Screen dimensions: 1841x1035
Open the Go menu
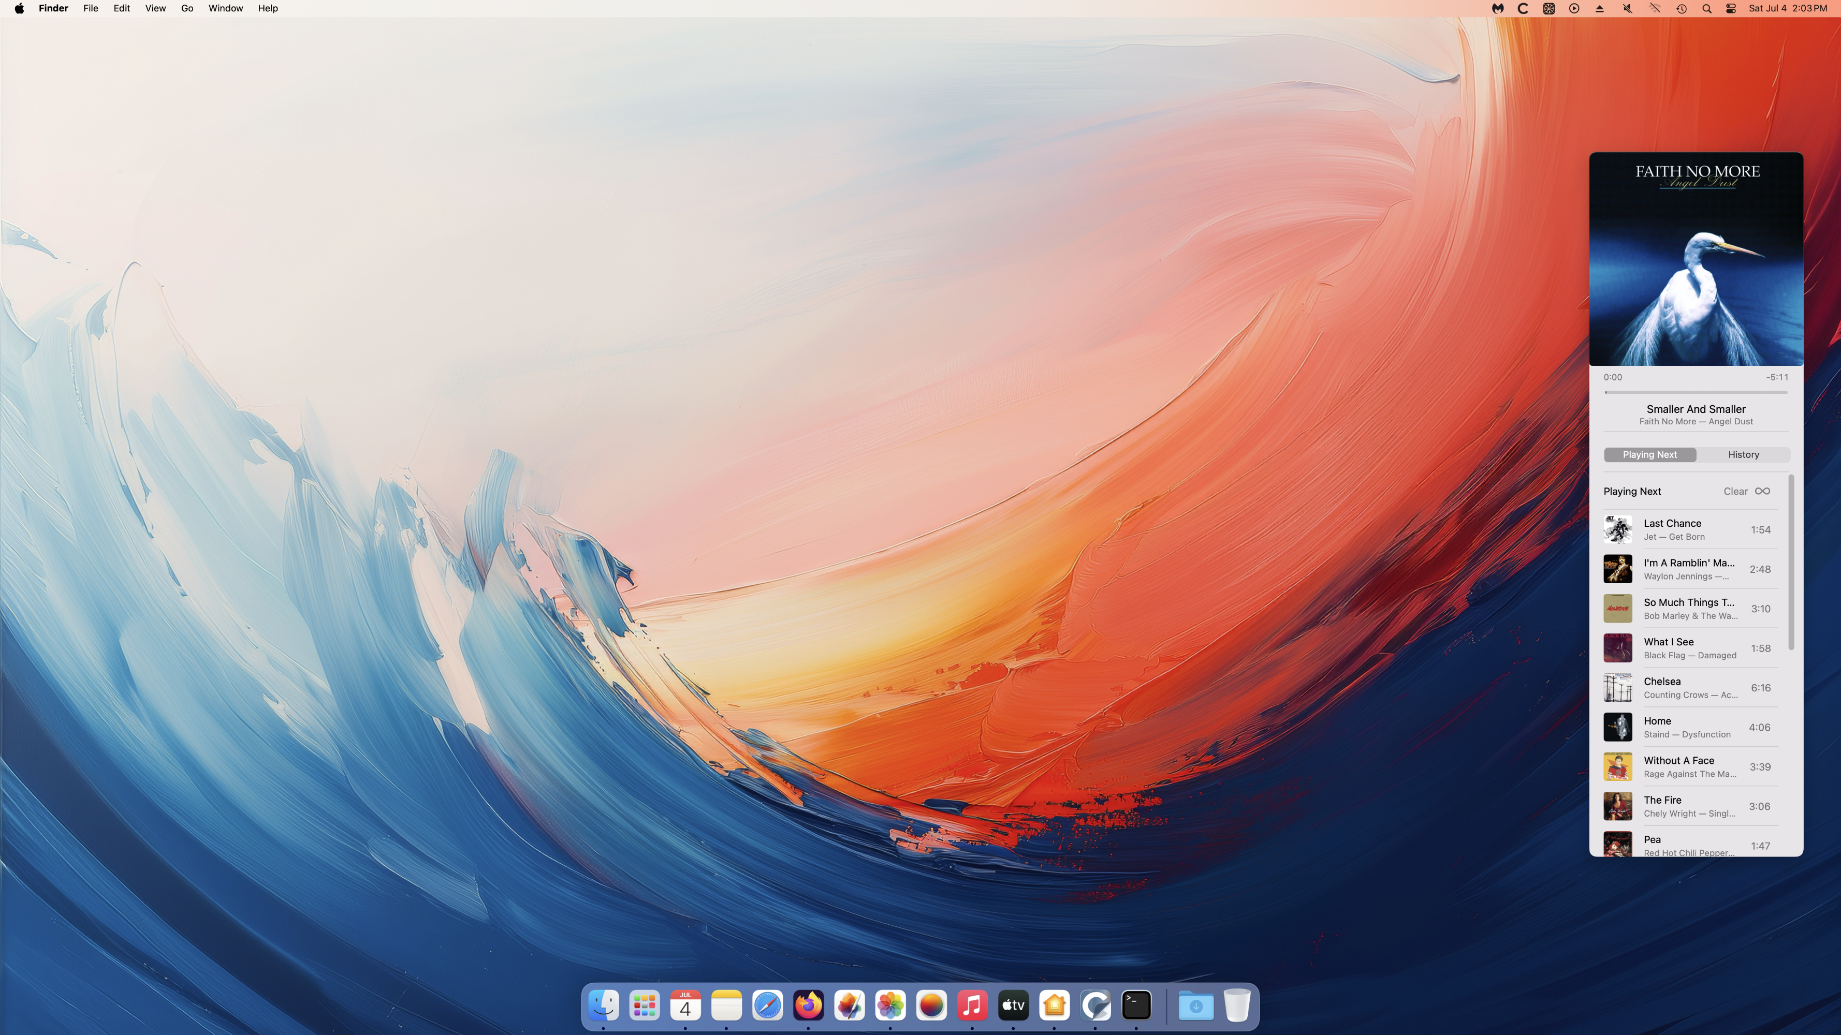[x=187, y=9]
